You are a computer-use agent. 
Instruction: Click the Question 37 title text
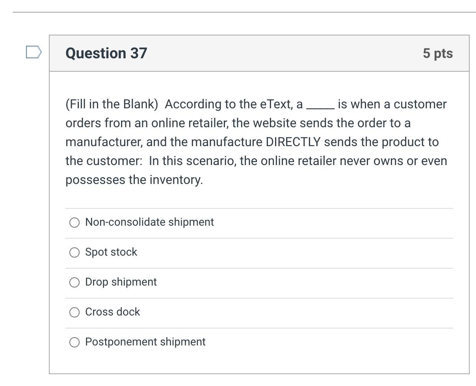(106, 53)
